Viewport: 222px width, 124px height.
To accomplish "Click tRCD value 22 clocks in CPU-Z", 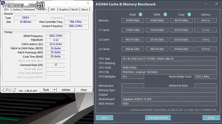I will click(55, 48).
